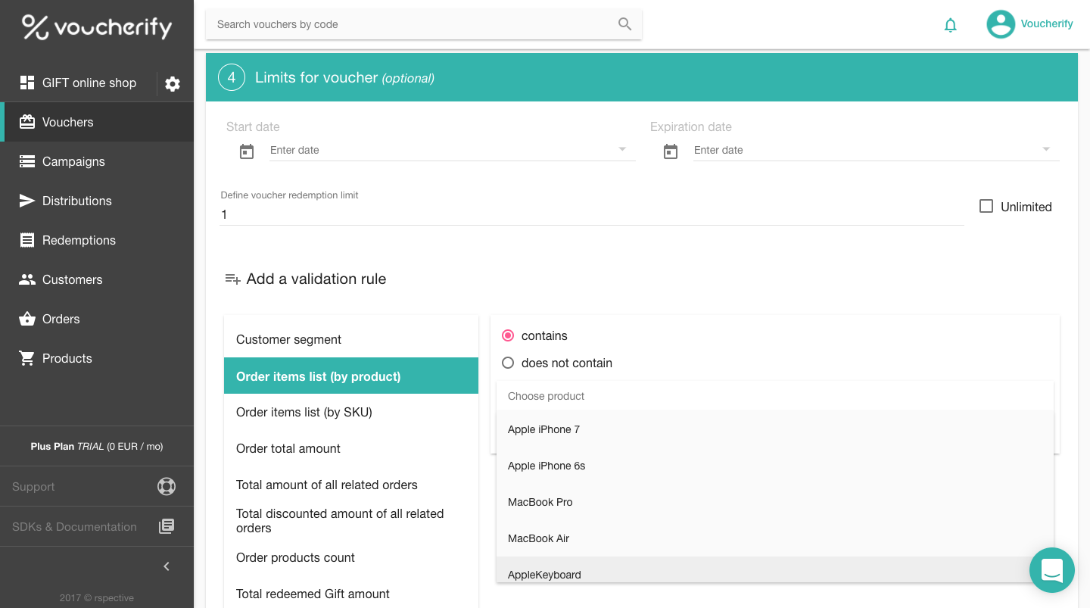1090x608 pixels.
Task: Enable the Unlimited checkbox
Action: 986,206
